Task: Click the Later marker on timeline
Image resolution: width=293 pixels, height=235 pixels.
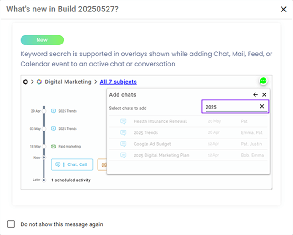Action: coord(44,180)
